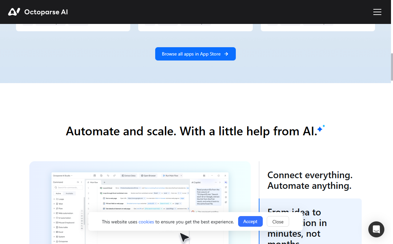The height and width of the screenshot is (244, 393).
Task: Click the Extract Data toolbar item
Action: click(x=129, y=176)
